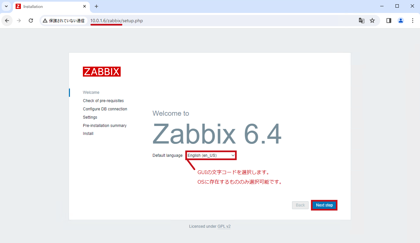Open the Default language dropdown

click(211, 155)
